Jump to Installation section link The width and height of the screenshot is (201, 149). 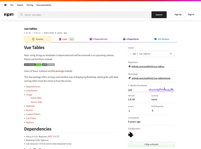coord(32,91)
